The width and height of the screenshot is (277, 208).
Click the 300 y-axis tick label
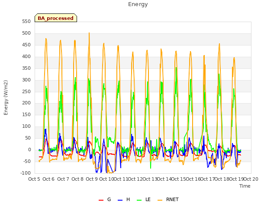pyautogui.click(x=26, y=80)
